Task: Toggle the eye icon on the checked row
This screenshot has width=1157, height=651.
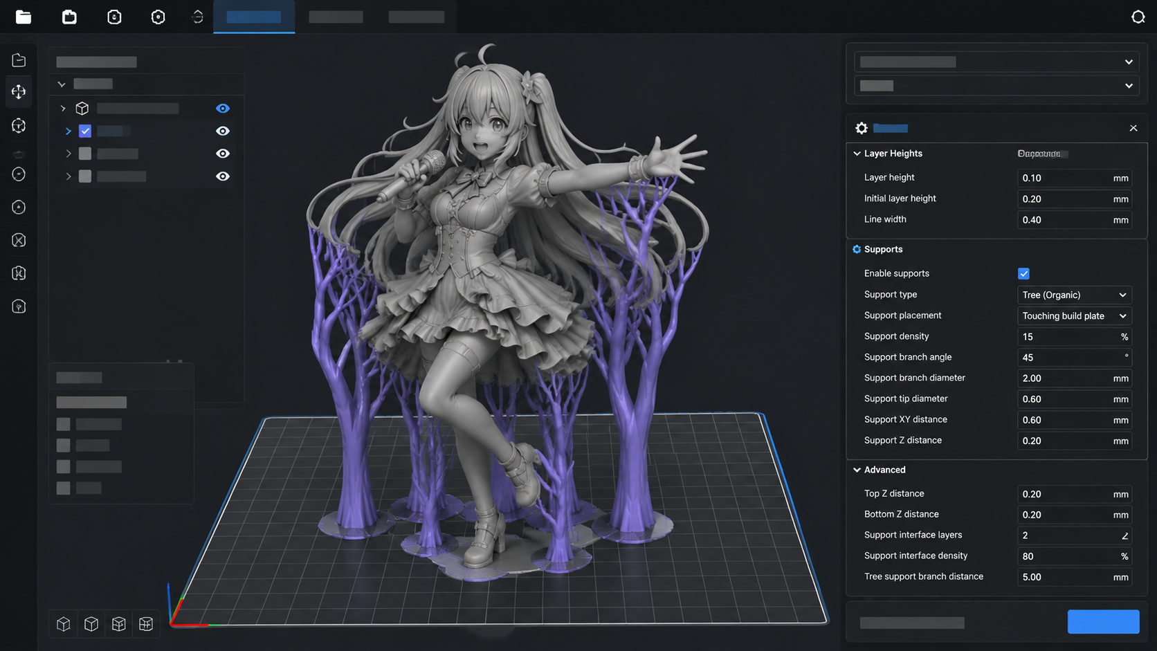Action: [x=222, y=131]
